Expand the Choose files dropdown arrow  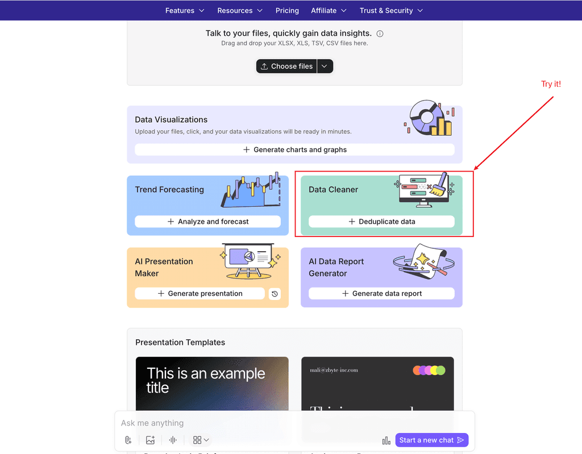pos(325,66)
